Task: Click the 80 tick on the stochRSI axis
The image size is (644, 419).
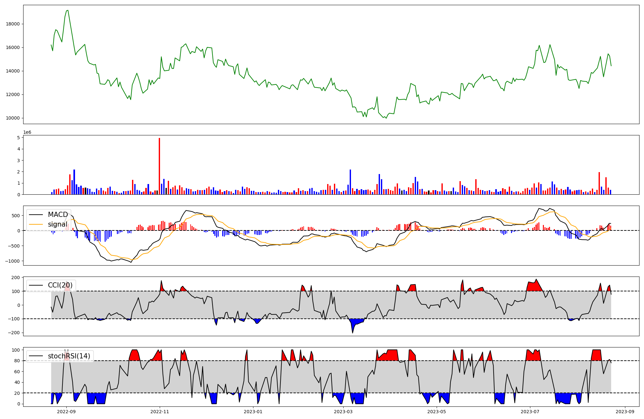Action: (17, 361)
